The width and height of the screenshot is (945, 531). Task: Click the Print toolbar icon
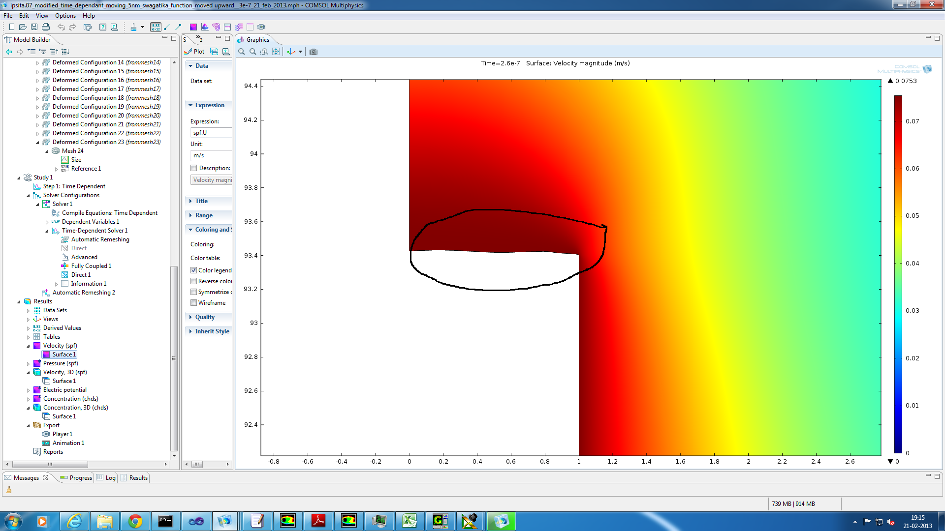pos(46,27)
